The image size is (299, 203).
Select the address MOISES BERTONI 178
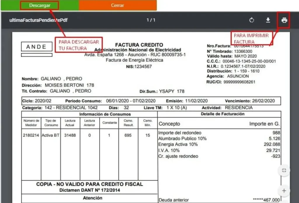click(x=69, y=85)
